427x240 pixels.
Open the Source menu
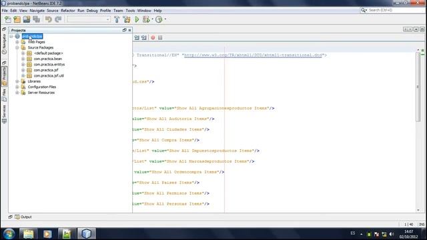[x=53, y=11]
